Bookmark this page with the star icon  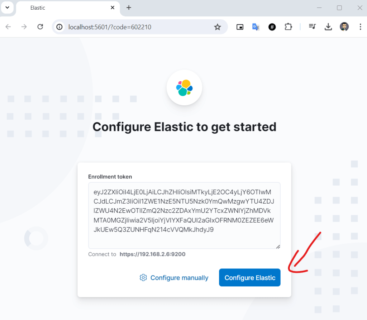(x=218, y=27)
